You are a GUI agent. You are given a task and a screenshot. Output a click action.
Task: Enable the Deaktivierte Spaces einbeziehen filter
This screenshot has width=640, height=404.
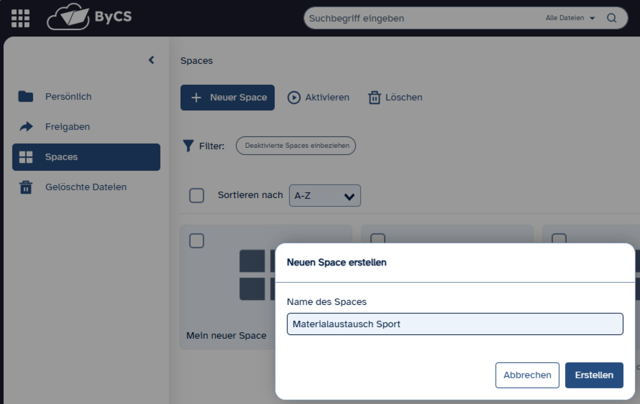click(x=296, y=146)
